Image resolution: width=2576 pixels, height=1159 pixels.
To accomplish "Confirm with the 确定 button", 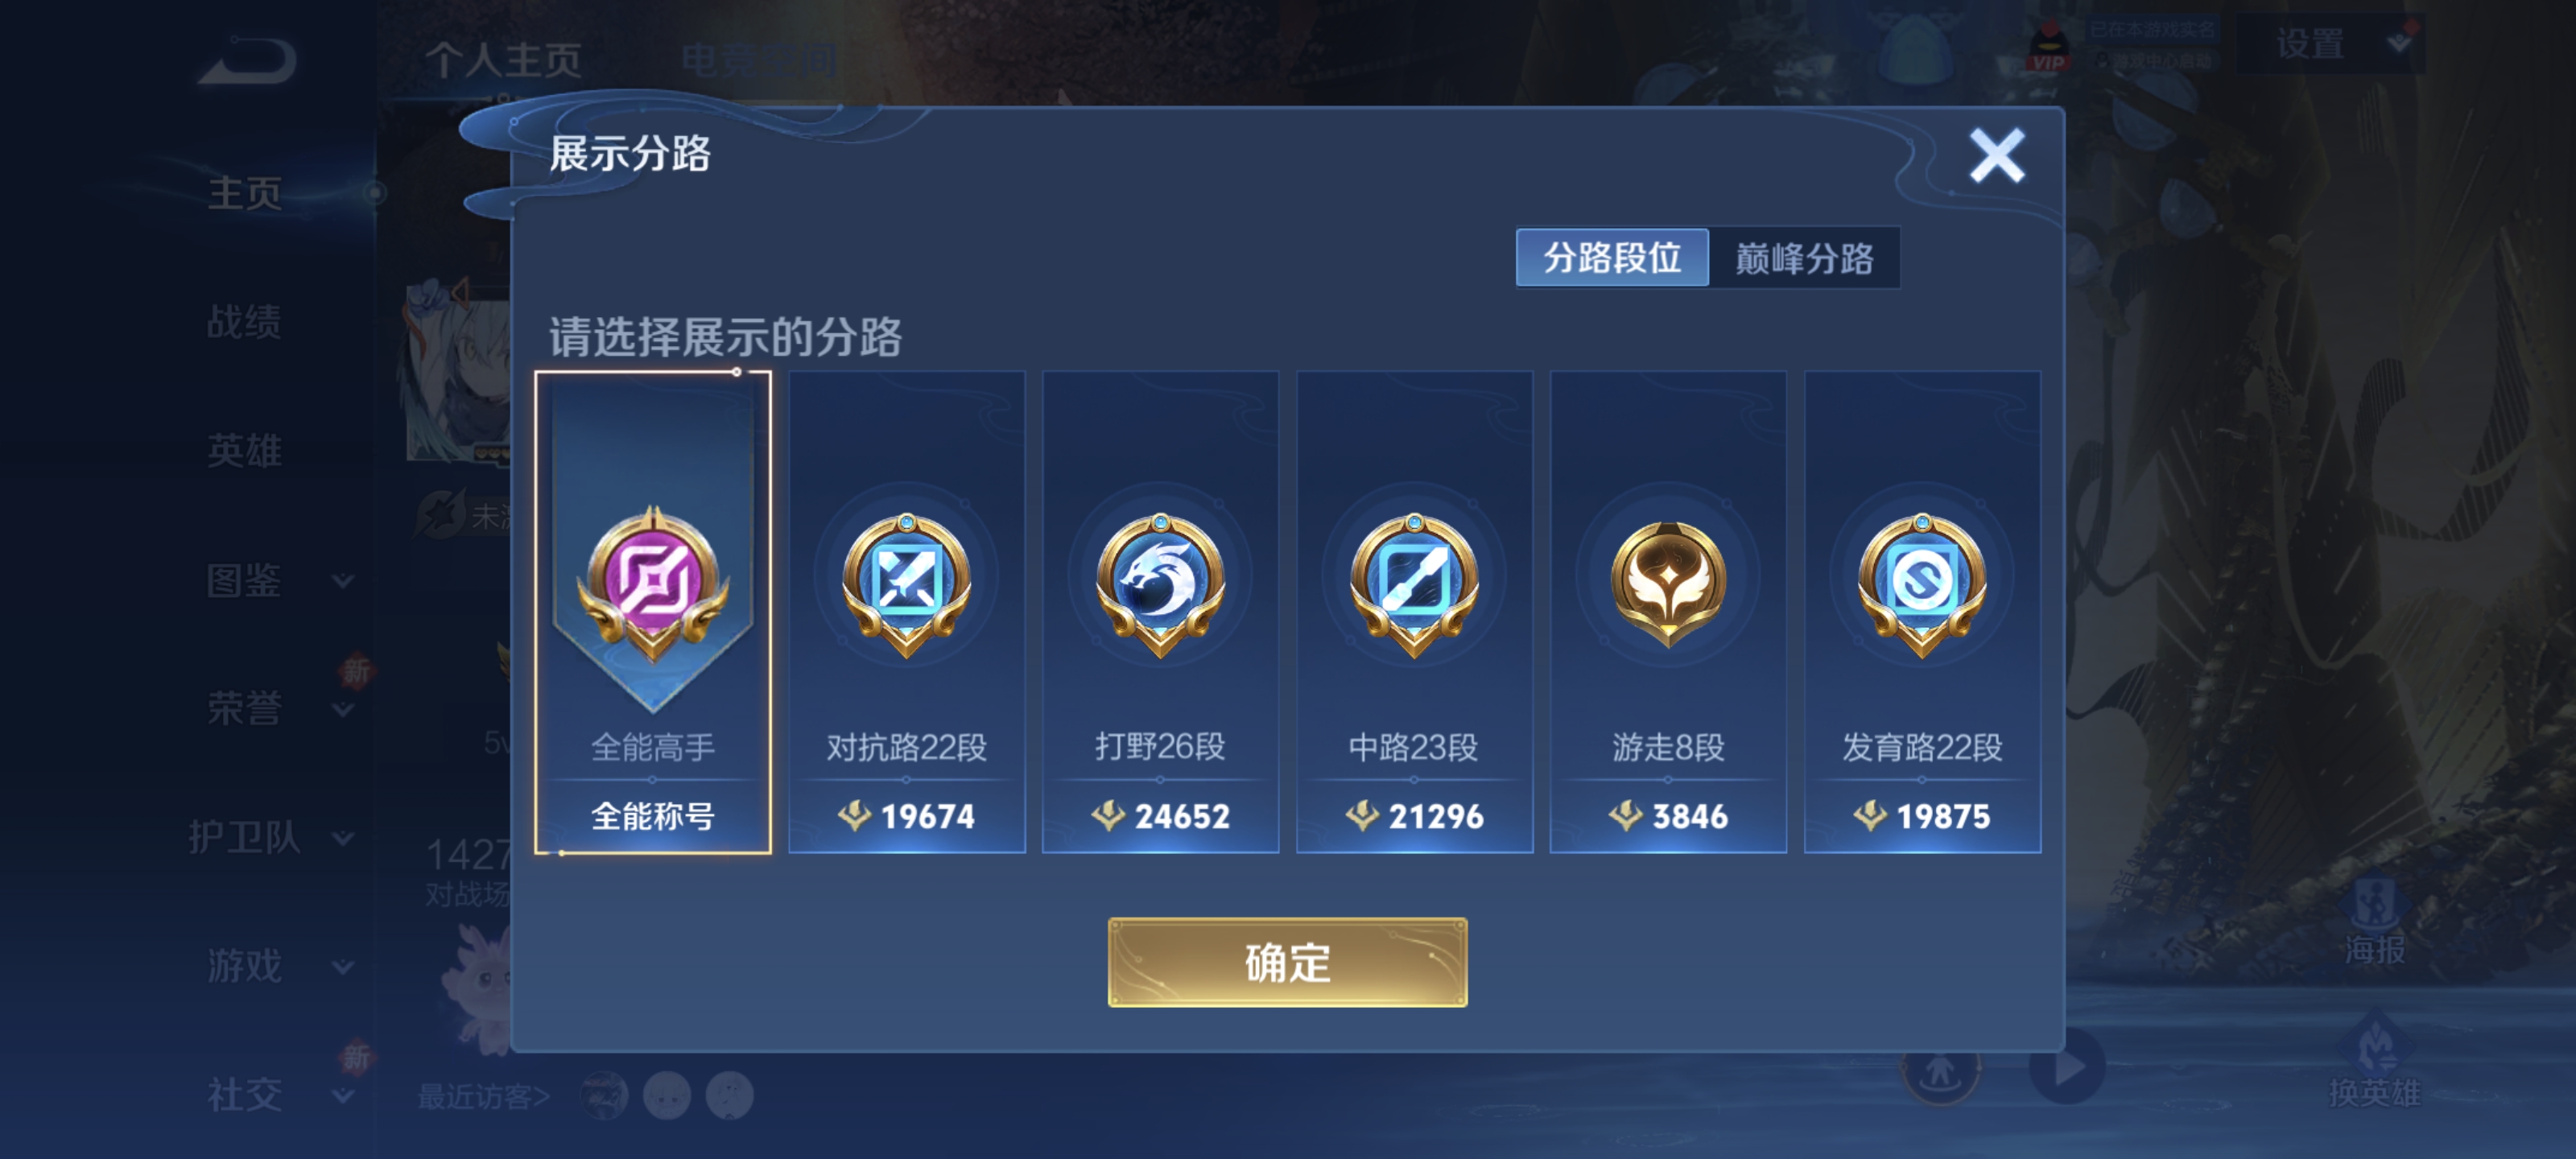I will 1287,962.
